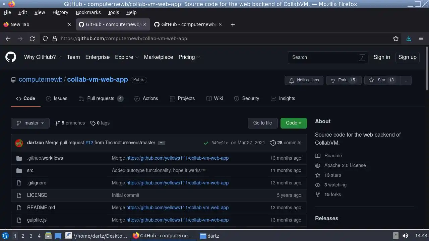Click the Go to file button
429x241 pixels.
pyautogui.click(x=262, y=123)
